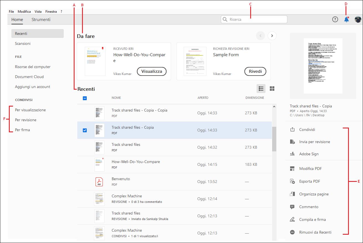363x243 pixels.
Task: Sort by the APERTO column header
Action: click(203, 98)
